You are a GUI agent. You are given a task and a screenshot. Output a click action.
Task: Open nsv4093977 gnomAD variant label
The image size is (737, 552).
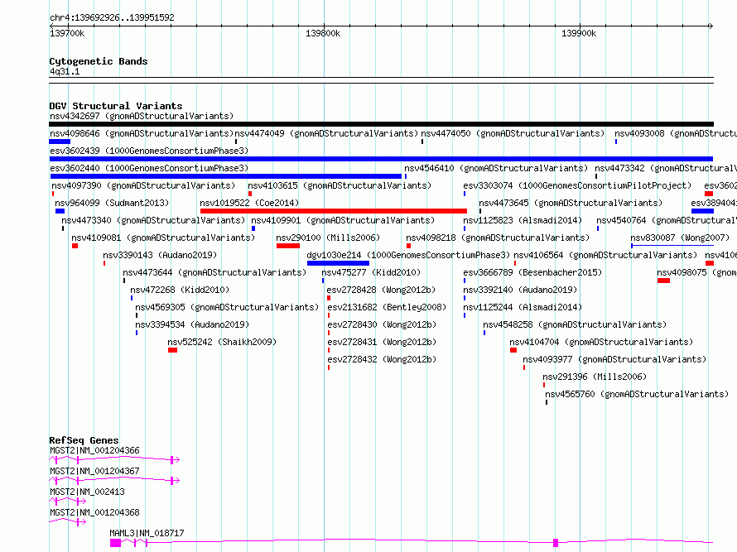(614, 359)
